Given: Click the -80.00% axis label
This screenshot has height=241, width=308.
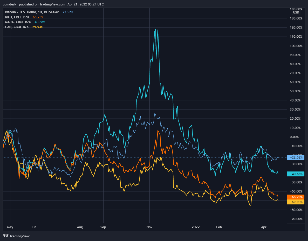Looking at the screenshot, I should pos(296,210).
